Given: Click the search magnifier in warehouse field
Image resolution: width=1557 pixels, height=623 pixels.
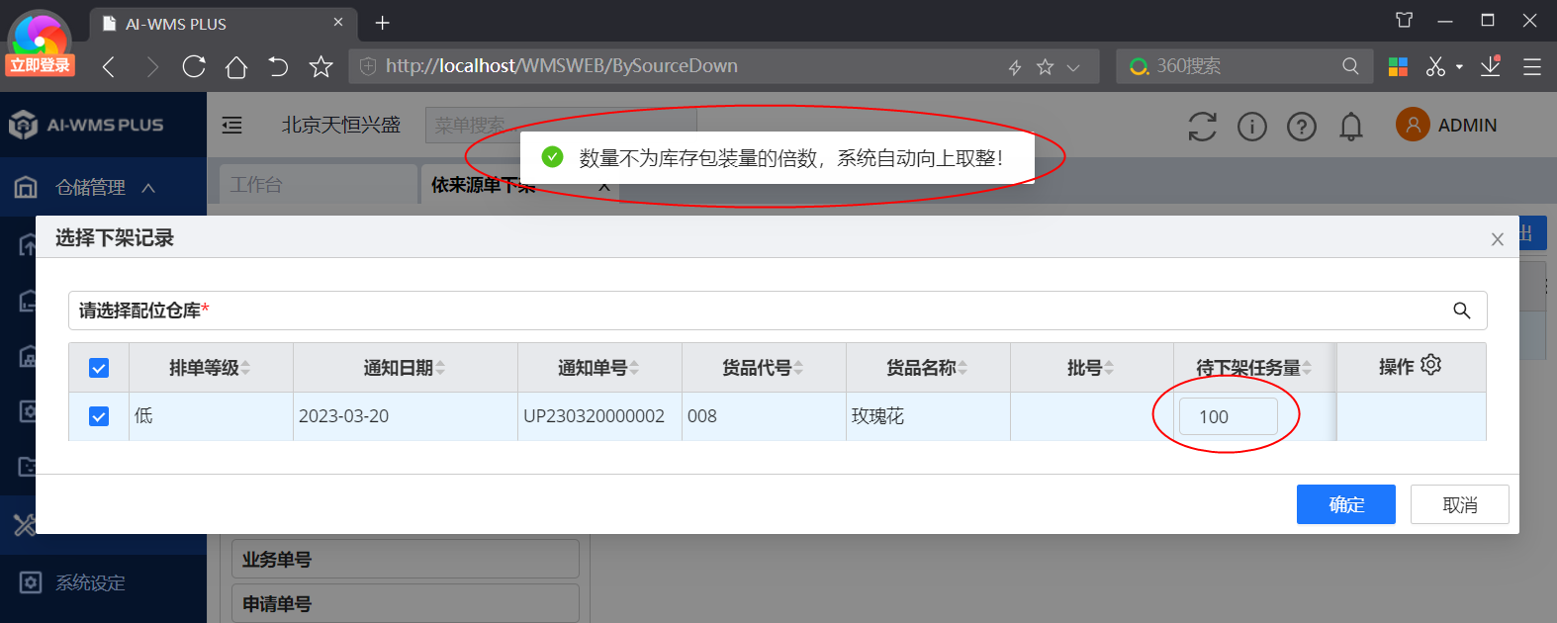Looking at the screenshot, I should tap(1461, 311).
